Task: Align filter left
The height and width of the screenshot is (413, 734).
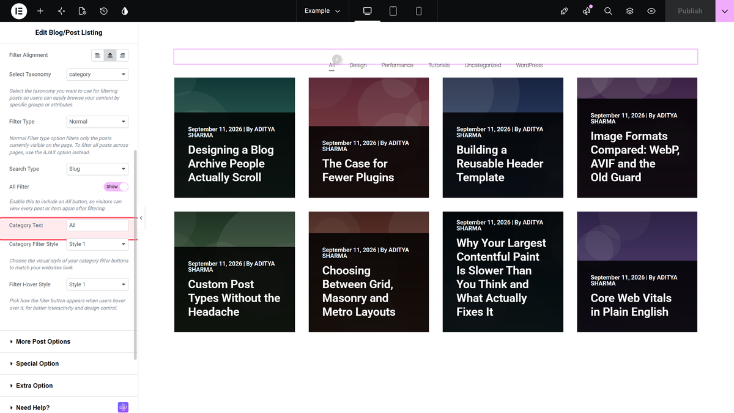Action: [98, 56]
